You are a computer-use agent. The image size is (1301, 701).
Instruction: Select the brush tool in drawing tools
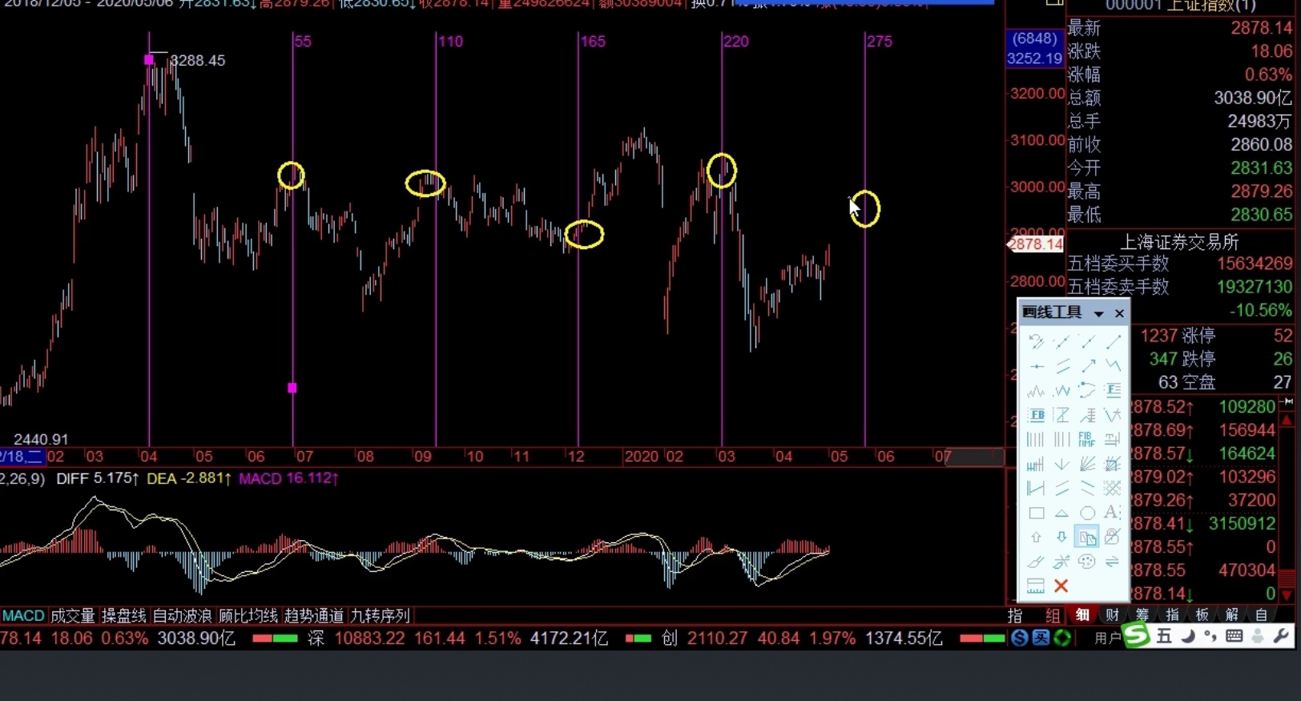coord(1036,562)
